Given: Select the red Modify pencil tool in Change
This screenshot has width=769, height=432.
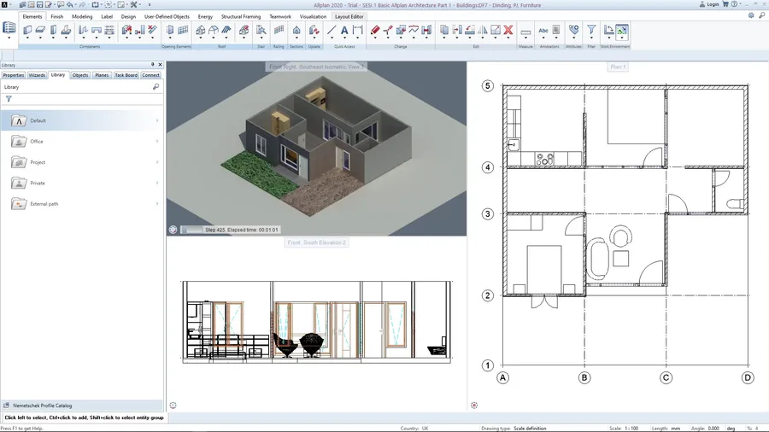Looking at the screenshot, I should [375, 31].
